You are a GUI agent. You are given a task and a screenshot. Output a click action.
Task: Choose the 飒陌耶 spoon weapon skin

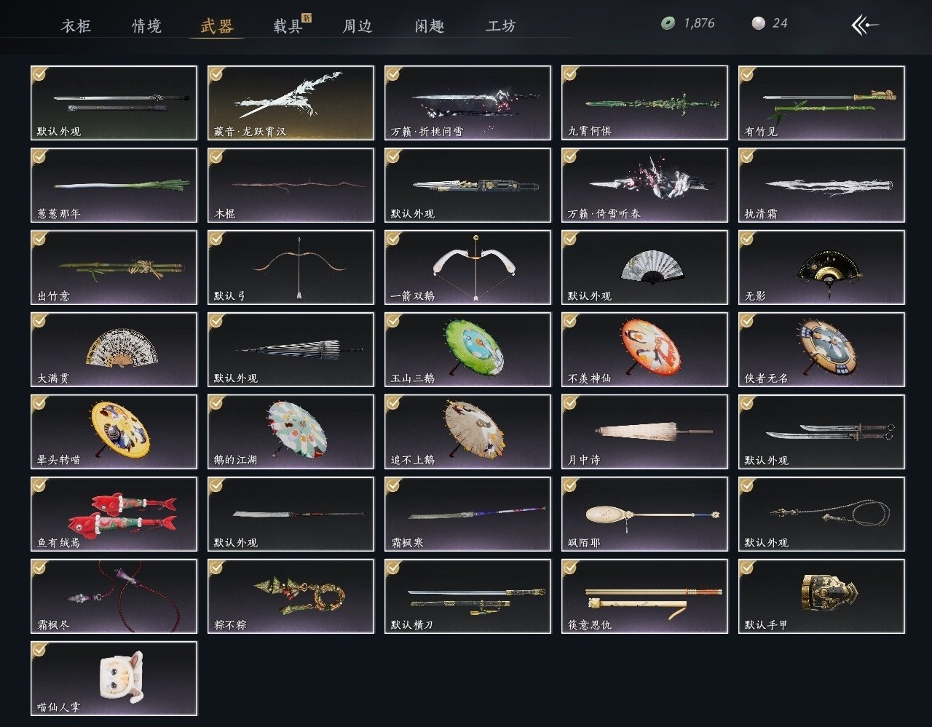click(644, 514)
